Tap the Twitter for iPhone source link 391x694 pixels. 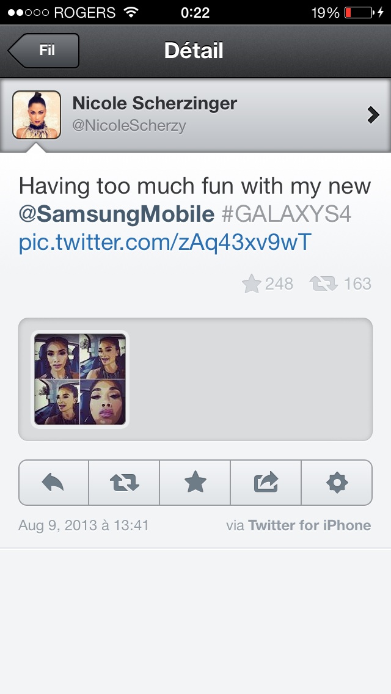(309, 525)
